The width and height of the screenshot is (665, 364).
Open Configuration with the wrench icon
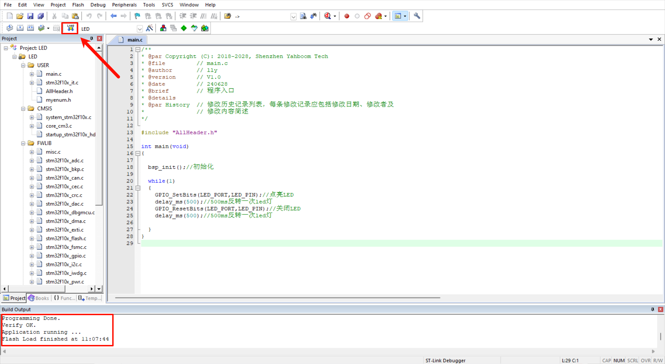[417, 16]
